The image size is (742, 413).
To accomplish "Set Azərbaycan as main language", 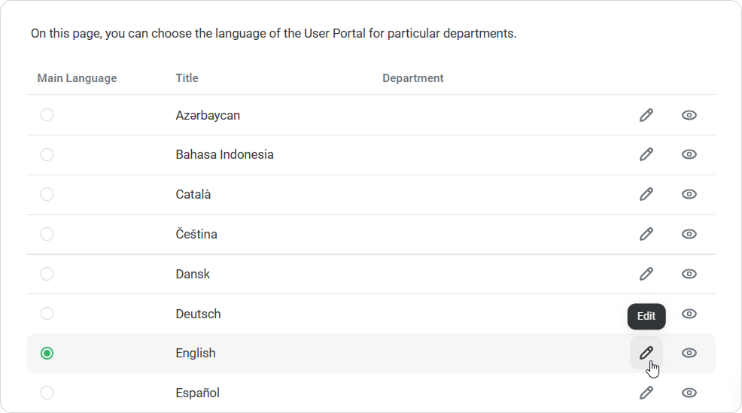I will coord(47,115).
